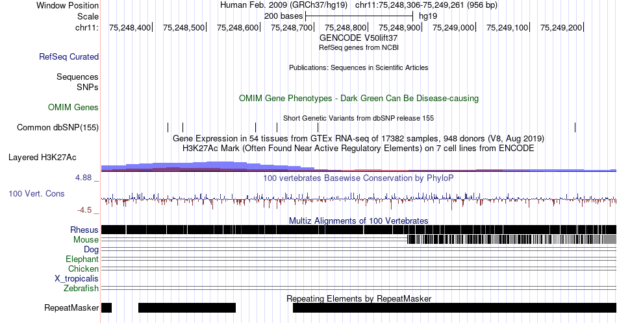This screenshot has height=323, width=617.
Task: Select the Mouse alignment label
Action: tap(86, 240)
